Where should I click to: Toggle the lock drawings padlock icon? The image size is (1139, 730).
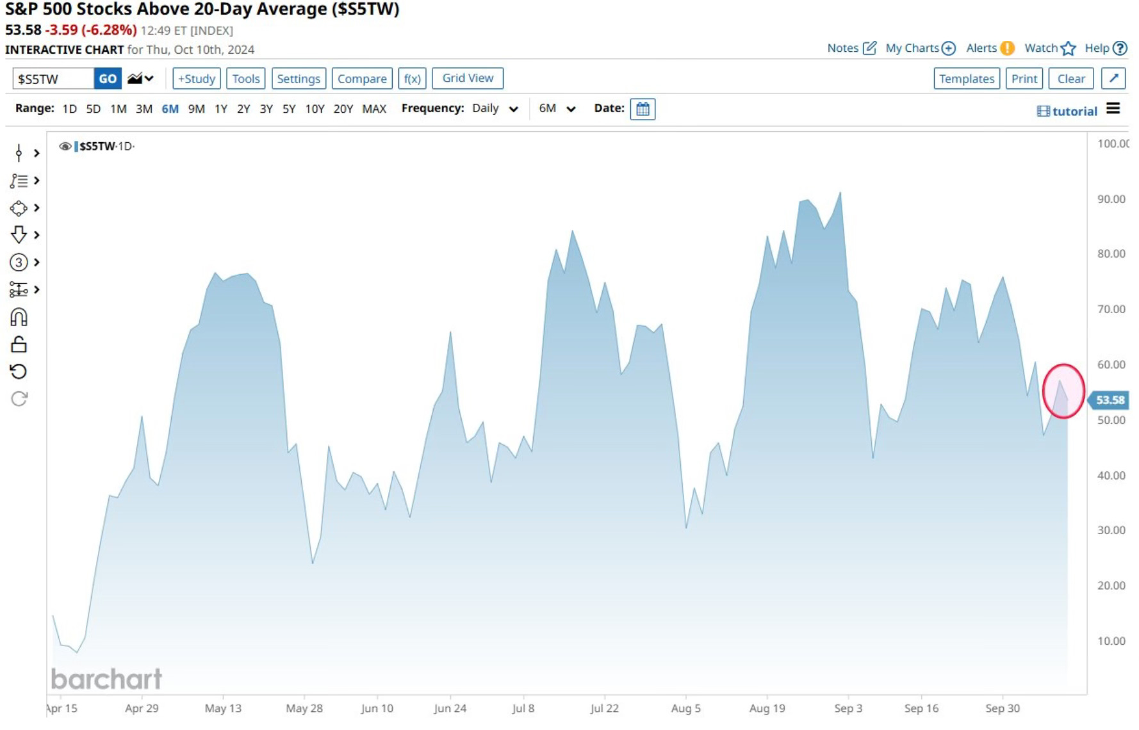19,345
